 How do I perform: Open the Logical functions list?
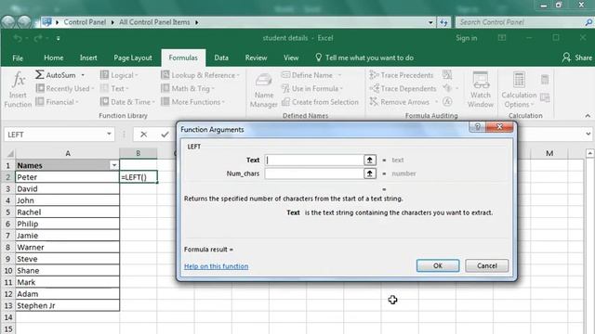tap(119, 75)
